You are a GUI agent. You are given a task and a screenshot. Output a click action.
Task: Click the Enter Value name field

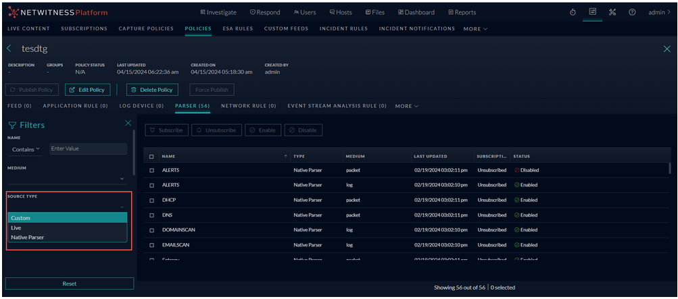click(x=88, y=148)
